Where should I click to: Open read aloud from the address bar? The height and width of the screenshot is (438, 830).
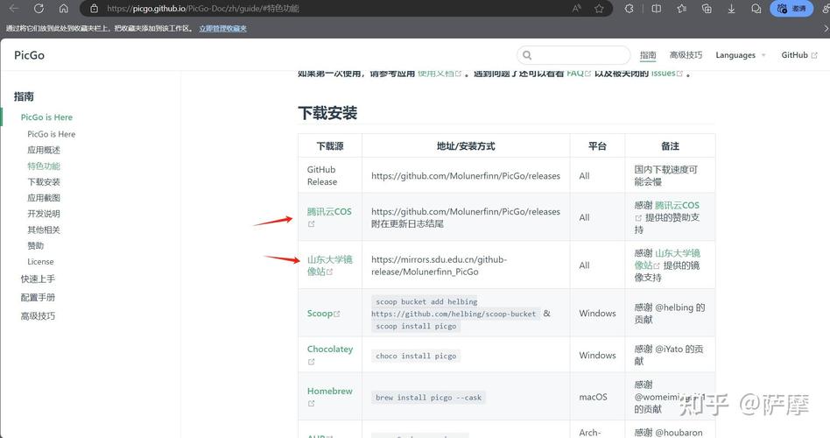pyautogui.click(x=576, y=9)
